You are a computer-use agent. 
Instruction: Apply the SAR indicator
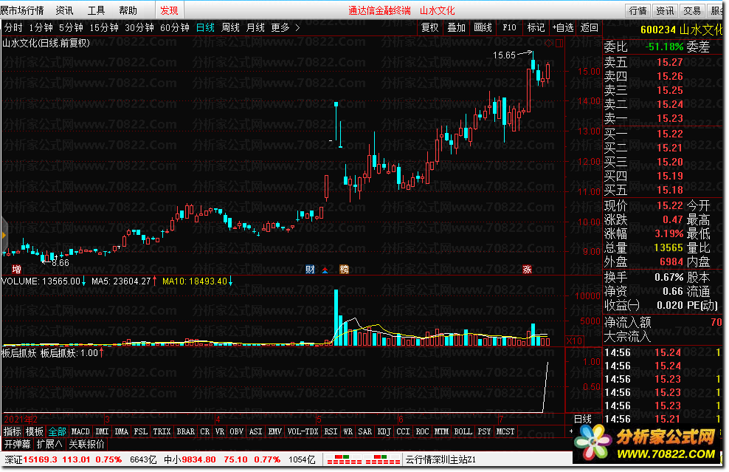click(365, 431)
